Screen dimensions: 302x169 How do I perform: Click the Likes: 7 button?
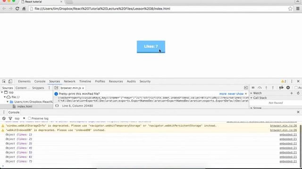click(151, 46)
